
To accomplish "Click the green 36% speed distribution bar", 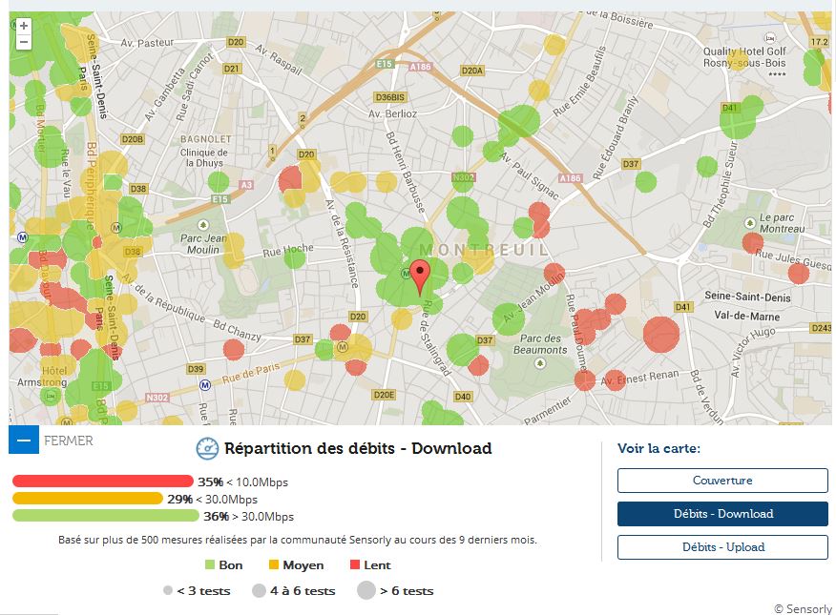I will pyautogui.click(x=105, y=516).
